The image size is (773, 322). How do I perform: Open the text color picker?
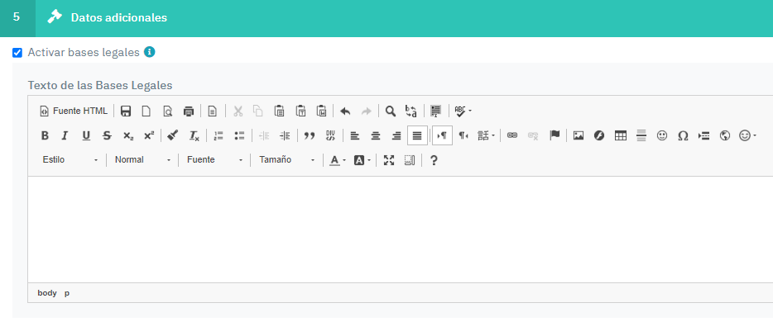(338, 160)
